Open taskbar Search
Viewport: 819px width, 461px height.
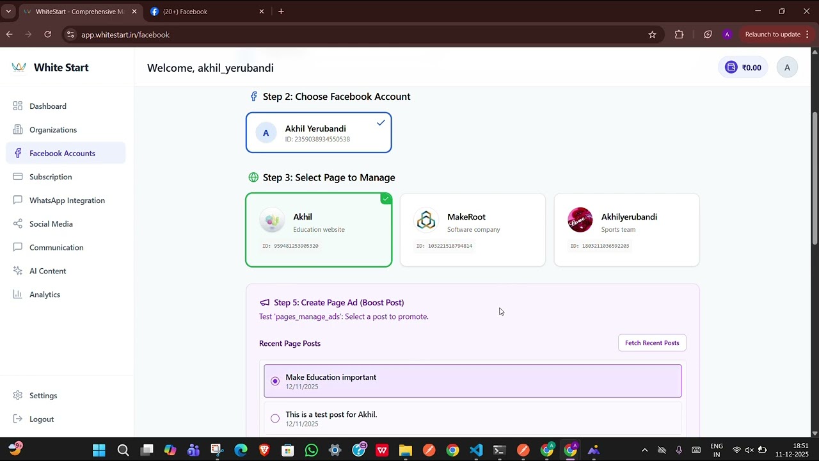(123, 450)
